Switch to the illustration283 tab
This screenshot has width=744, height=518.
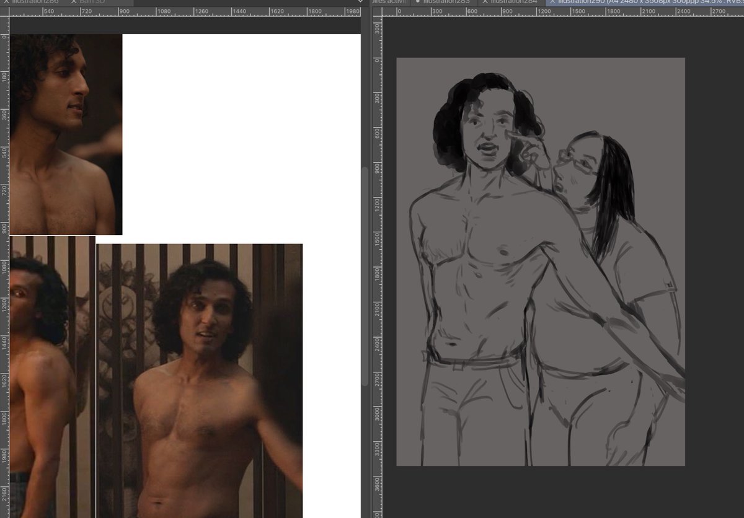point(443,2)
